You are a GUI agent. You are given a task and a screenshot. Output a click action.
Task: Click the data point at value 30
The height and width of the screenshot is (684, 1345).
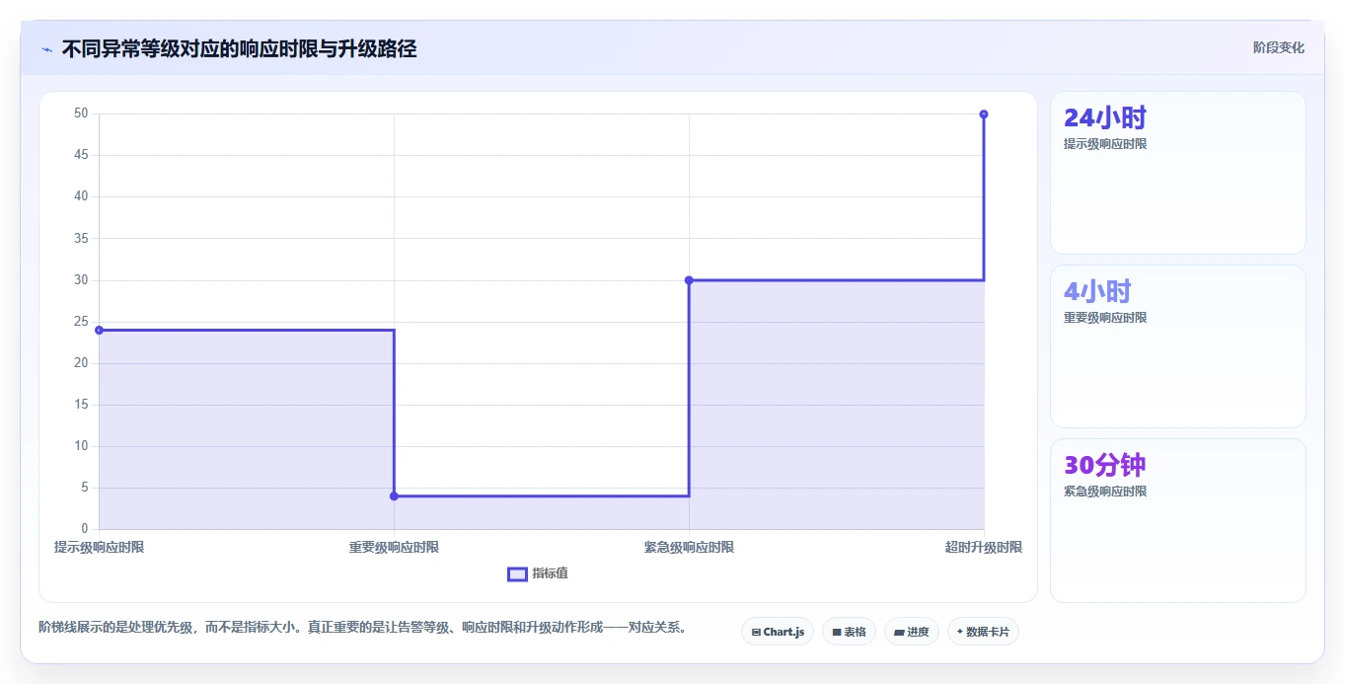689,280
